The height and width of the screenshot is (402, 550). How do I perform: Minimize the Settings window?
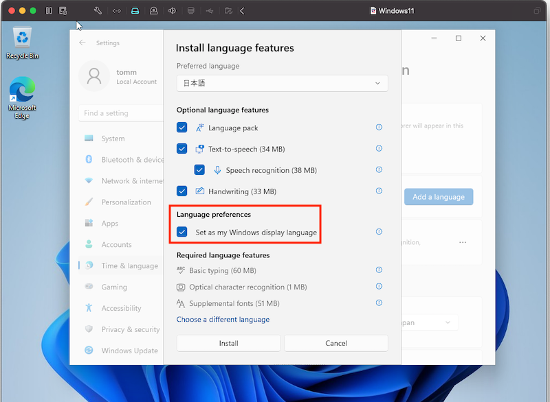pyautogui.click(x=434, y=38)
